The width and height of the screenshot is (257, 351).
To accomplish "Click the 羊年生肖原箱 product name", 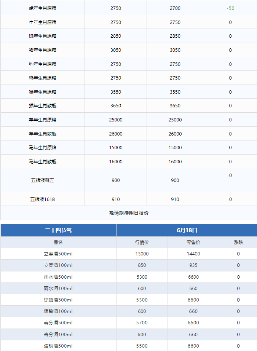I will click(x=43, y=120).
